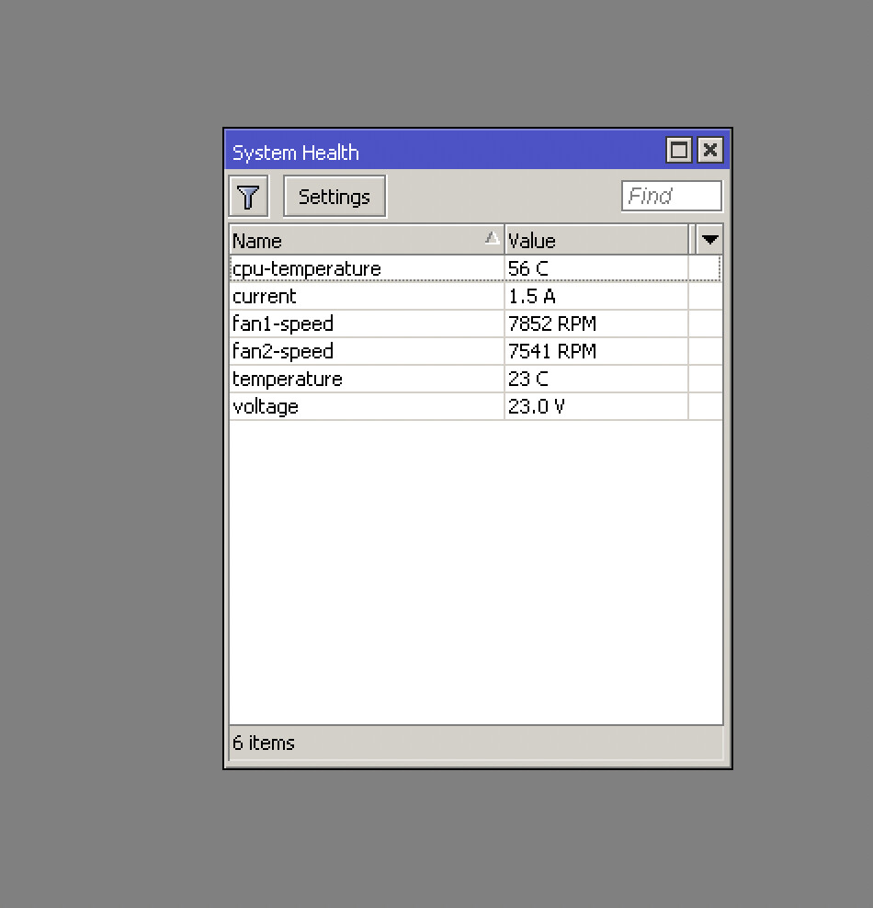Click the sort triangle on Name header
Image resolution: width=873 pixels, height=908 pixels.
point(493,238)
